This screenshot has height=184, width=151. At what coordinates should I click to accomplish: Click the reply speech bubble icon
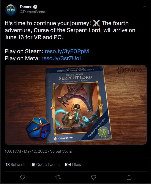[x=23, y=177]
